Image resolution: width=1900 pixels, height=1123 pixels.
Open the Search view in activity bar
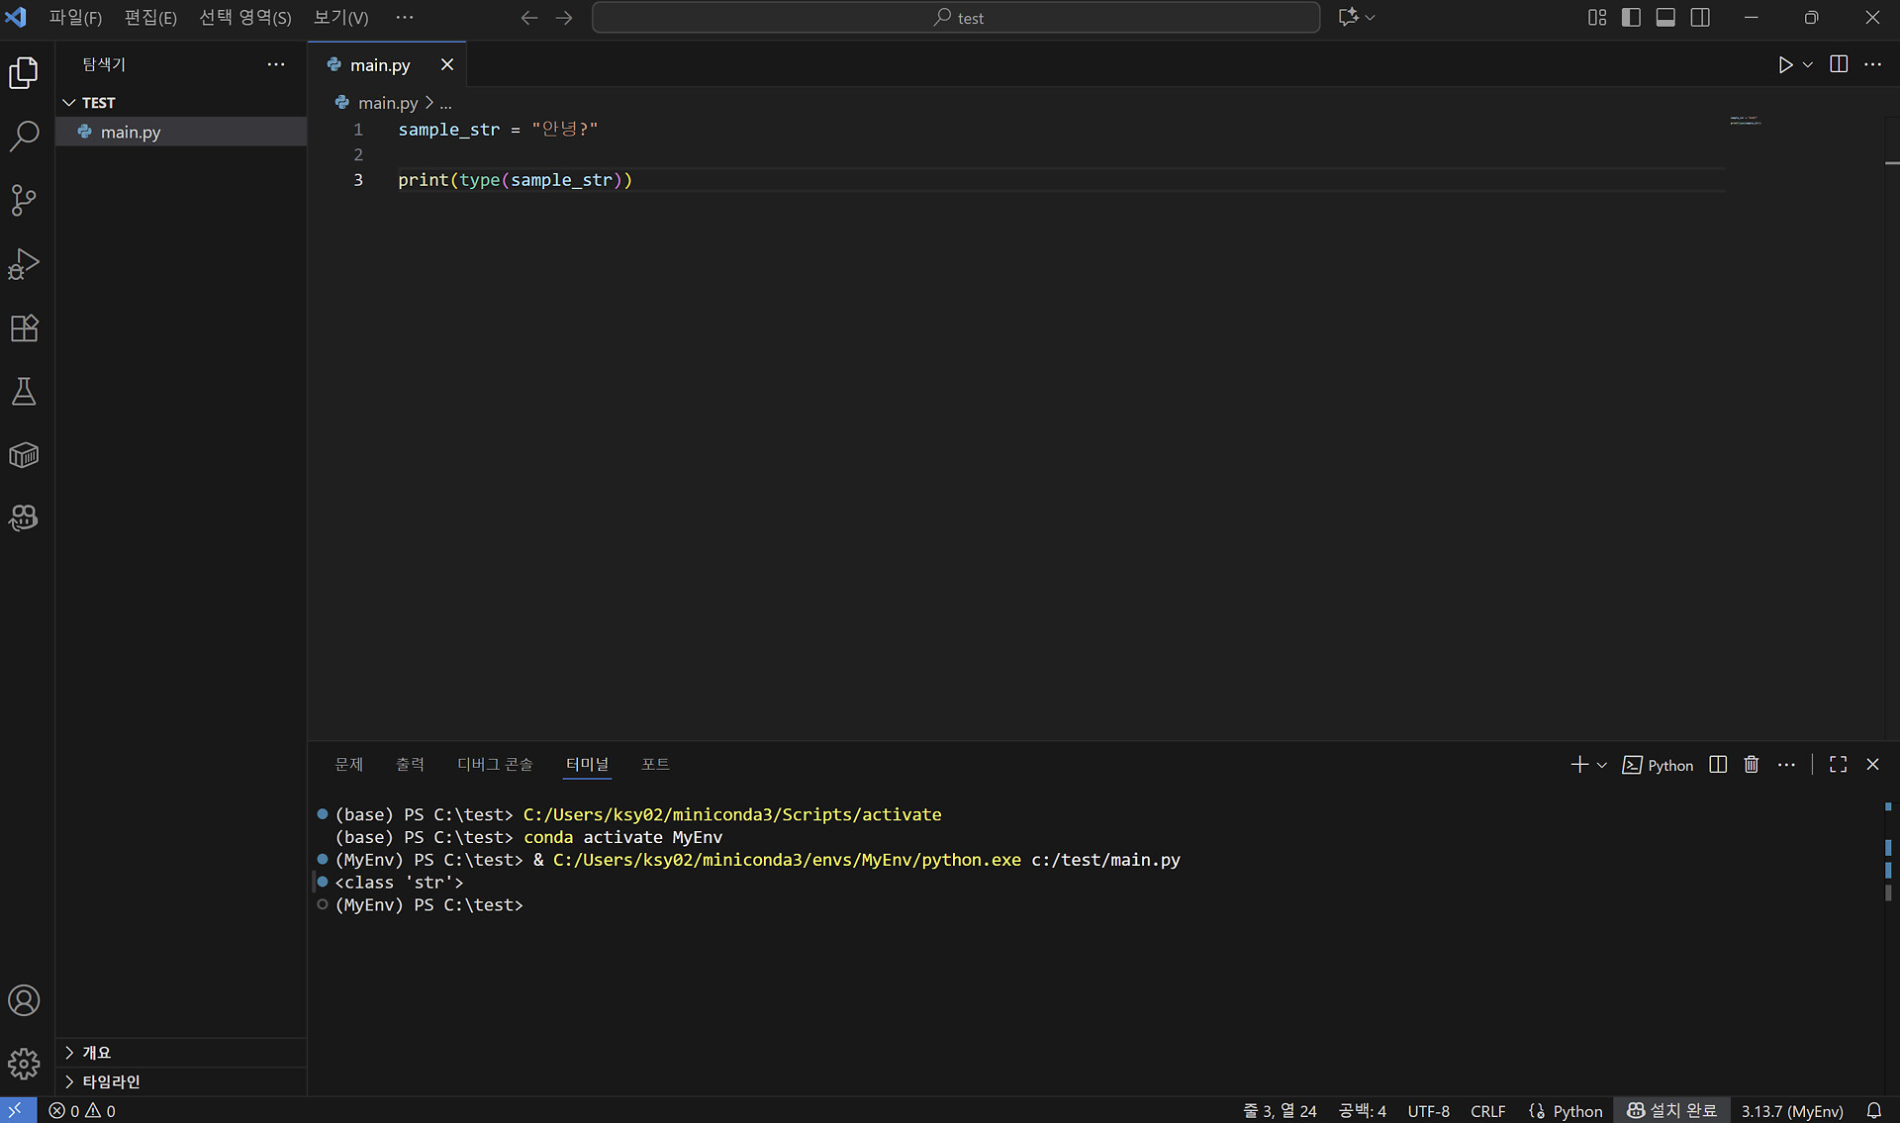pyautogui.click(x=24, y=136)
